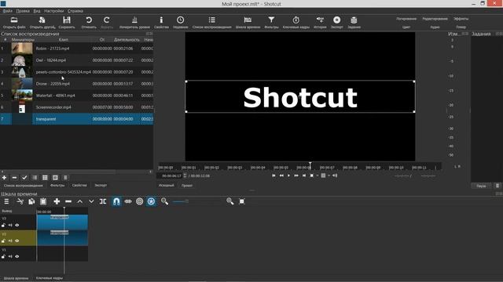Click the player scrub bar playhead

(310, 165)
